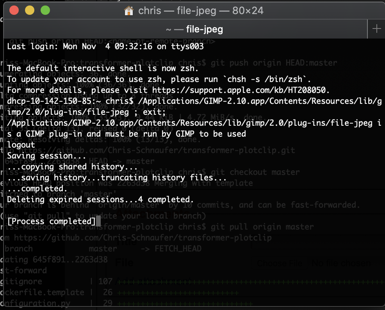Click the "exit;" command text
The height and width of the screenshot is (310, 385).
(x=155, y=112)
